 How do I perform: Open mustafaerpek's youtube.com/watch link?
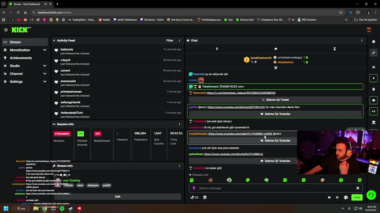click(240, 134)
